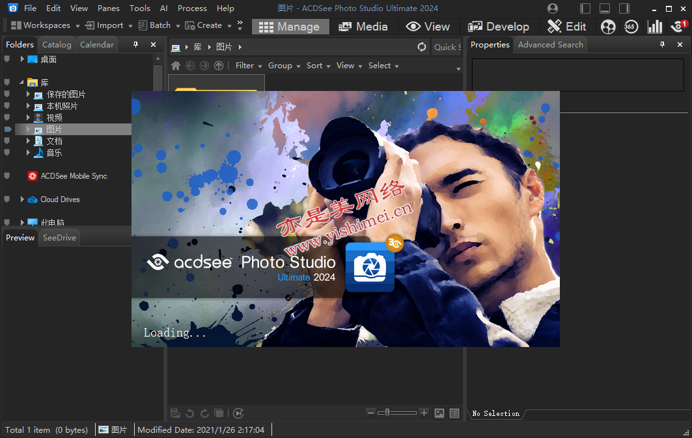Open the Sort dropdown
Screen dimensions: 692x438
tap(318, 66)
